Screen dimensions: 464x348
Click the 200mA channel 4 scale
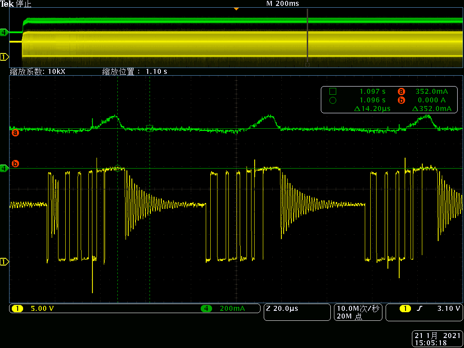click(x=232, y=309)
